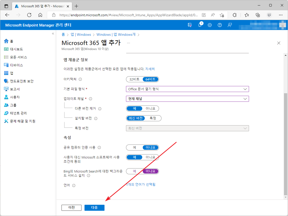Open Devices (디바이스) in the sidebar
The image size is (288, 216).
point(13,65)
